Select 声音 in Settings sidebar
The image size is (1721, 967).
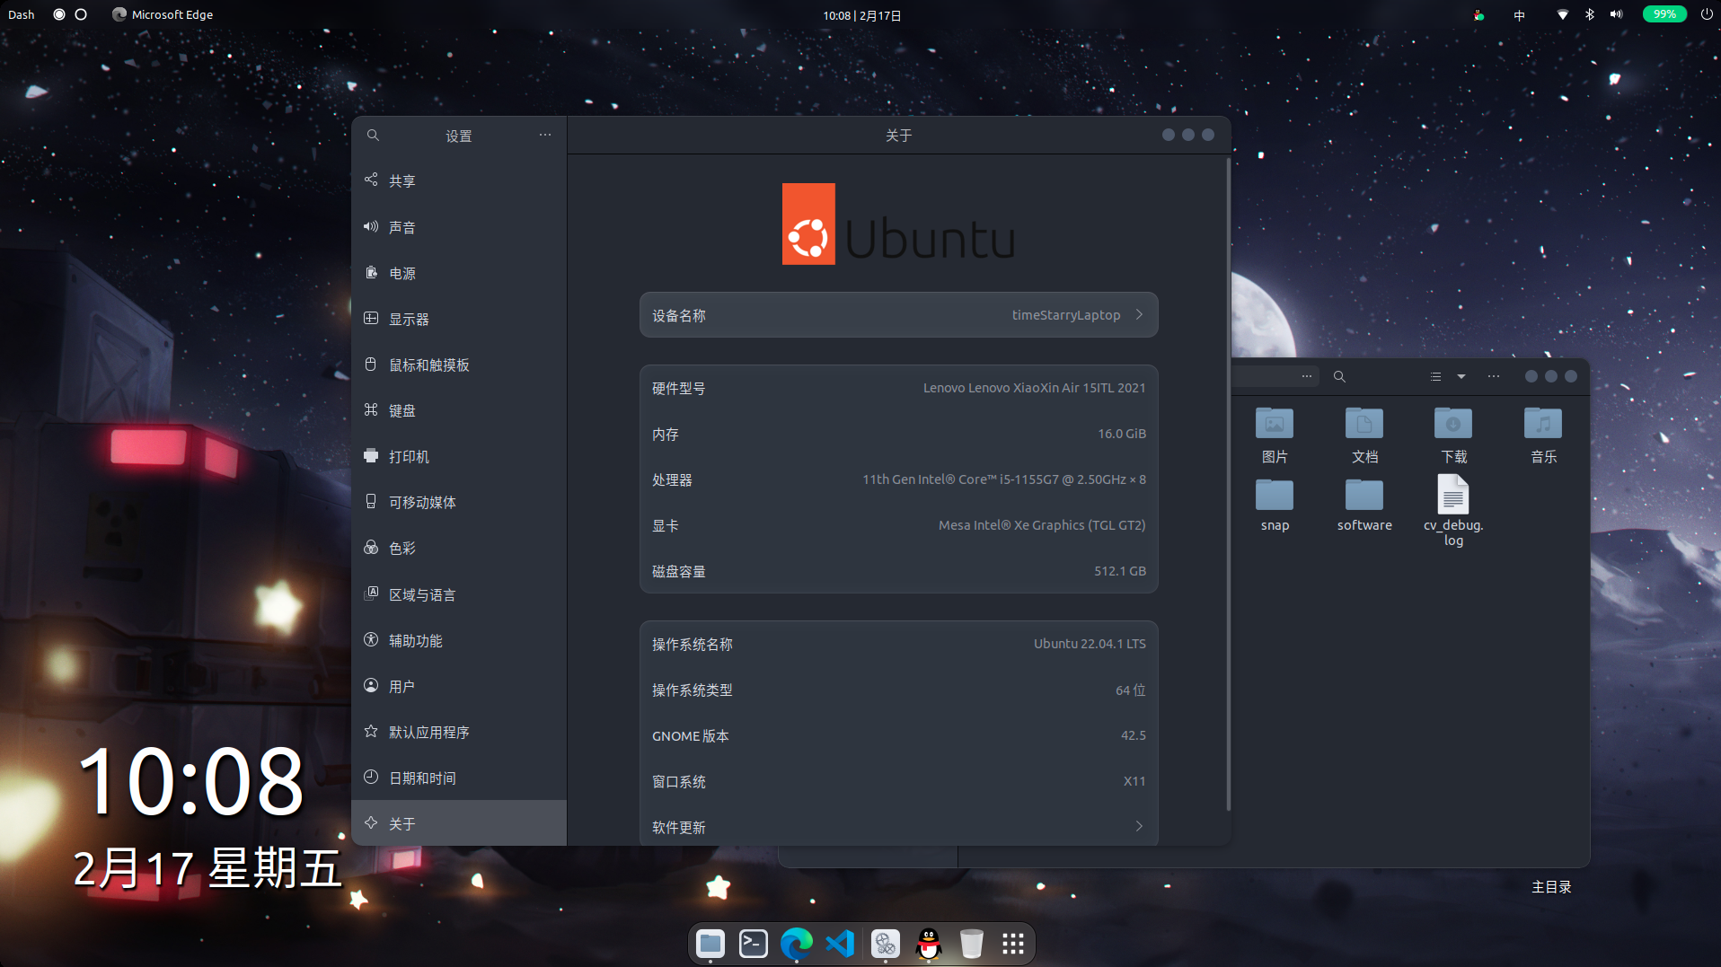pos(459,227)
